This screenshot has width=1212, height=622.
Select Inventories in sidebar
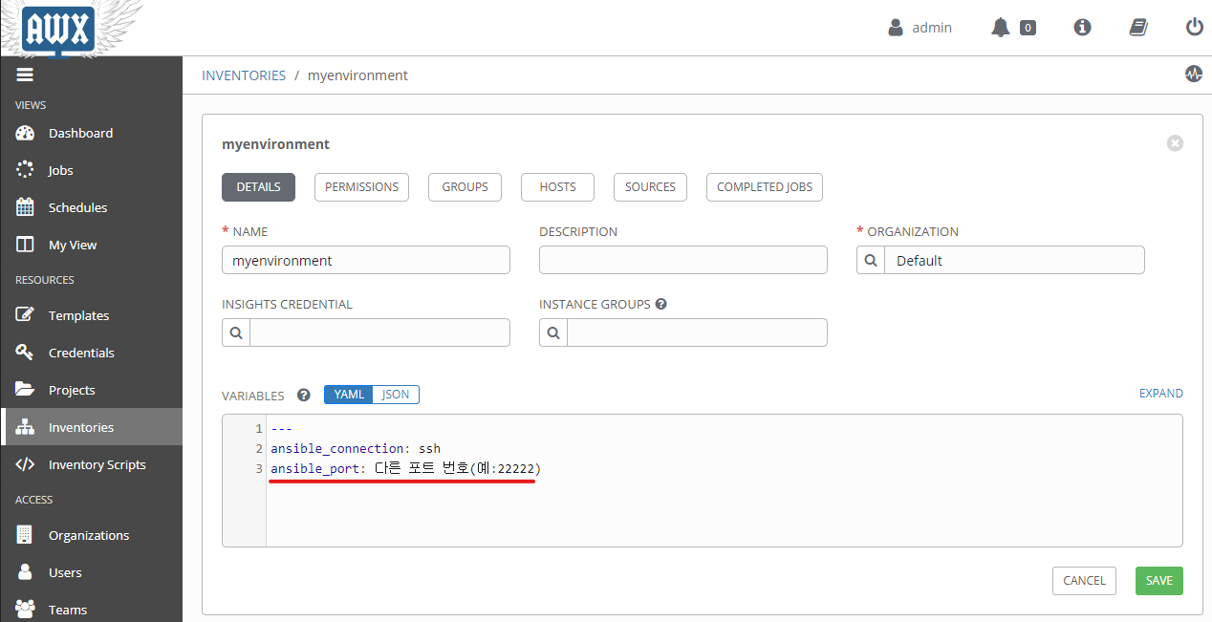click(x=91, y=427)
